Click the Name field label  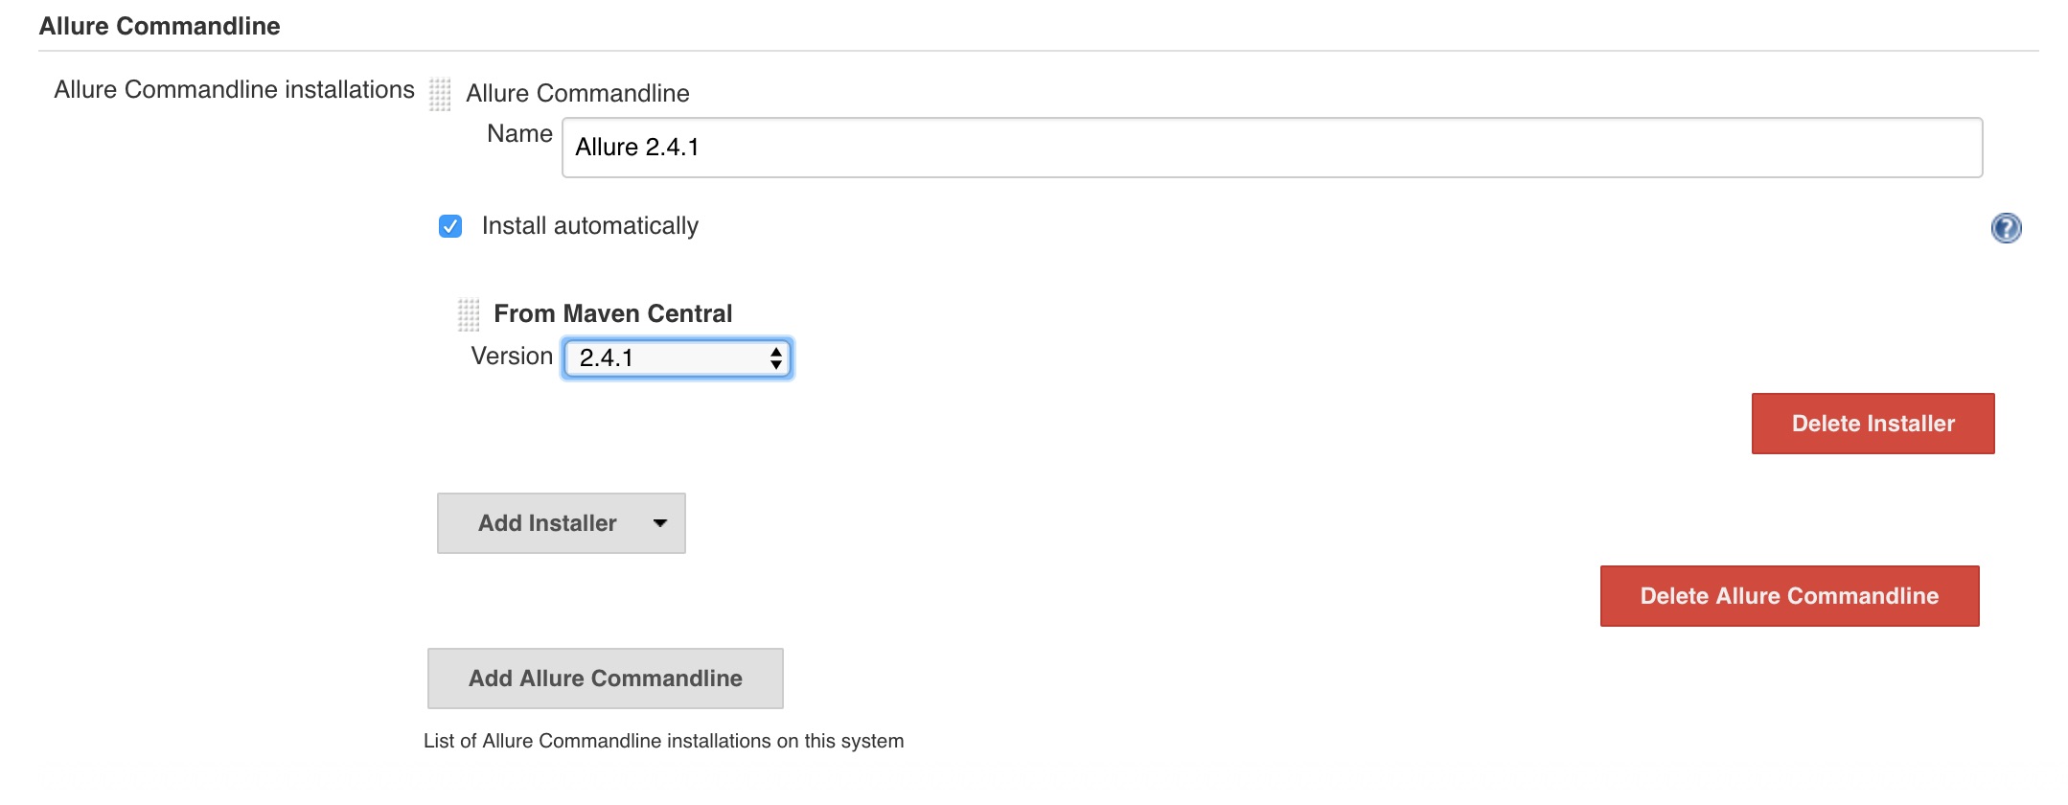(x=519, y=134)
